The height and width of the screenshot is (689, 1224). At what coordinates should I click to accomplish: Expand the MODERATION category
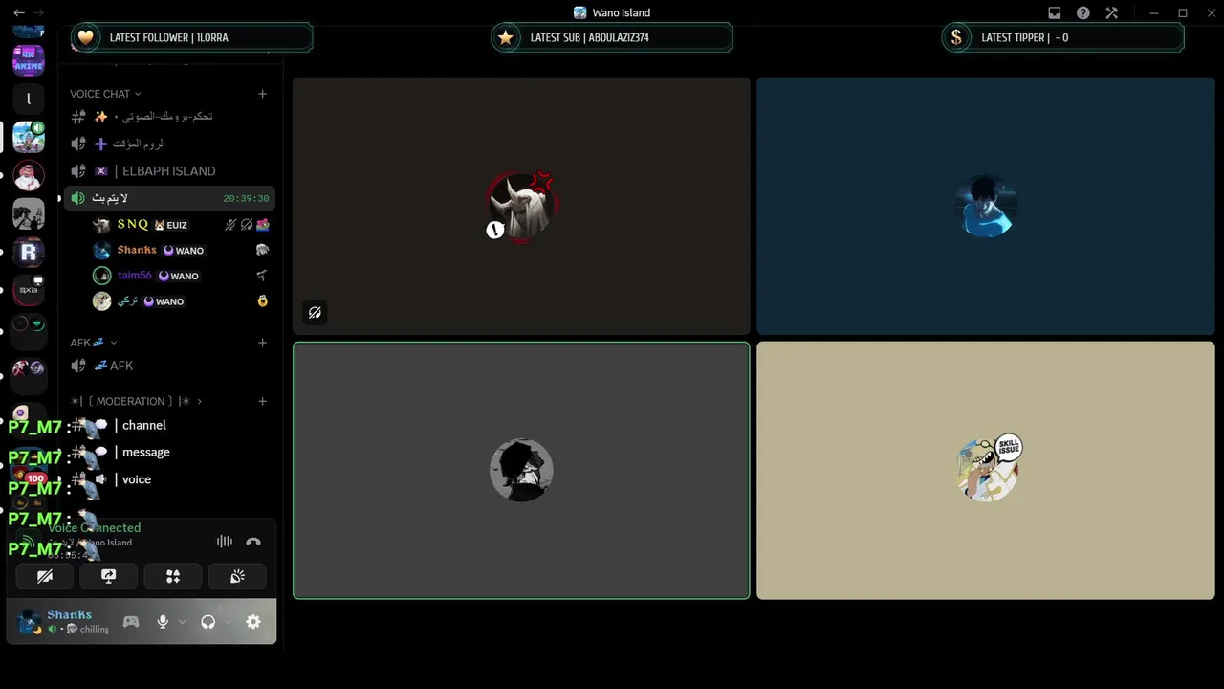click(x=136, y=401)
